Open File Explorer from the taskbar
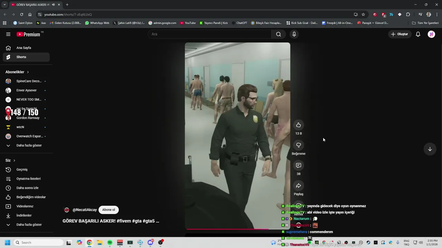Screen dimensions: 442x248 coord(99,242)
